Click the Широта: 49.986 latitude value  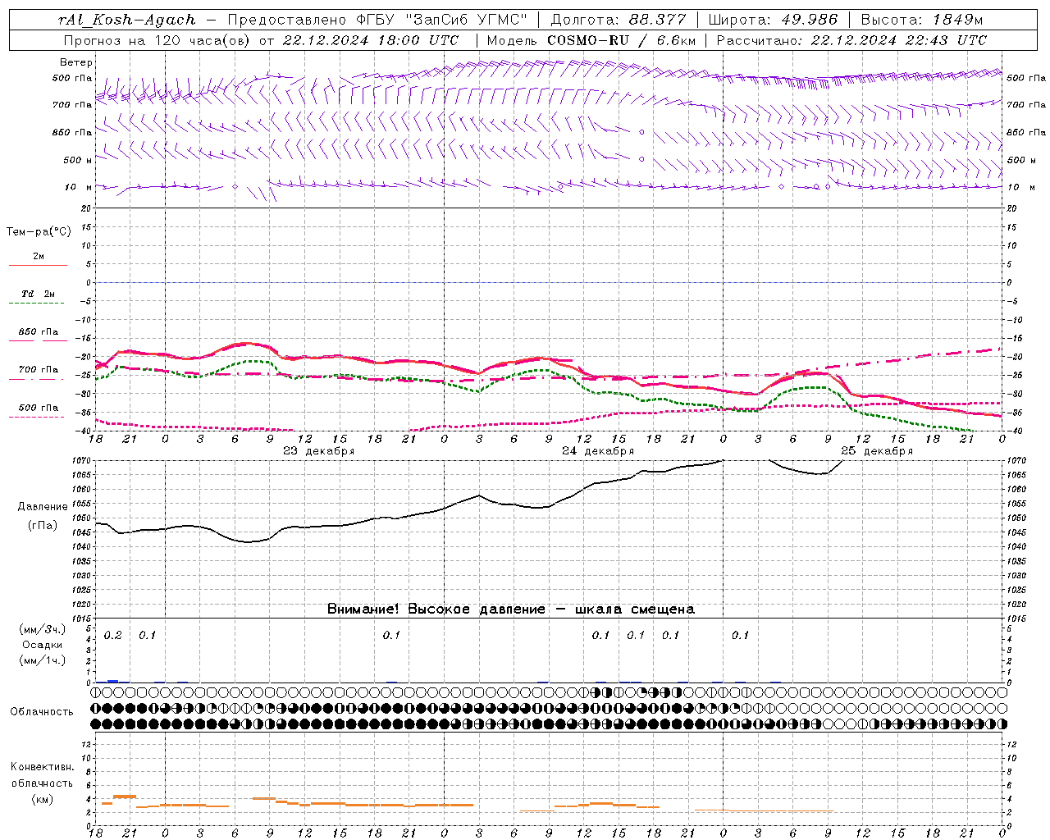773,20
